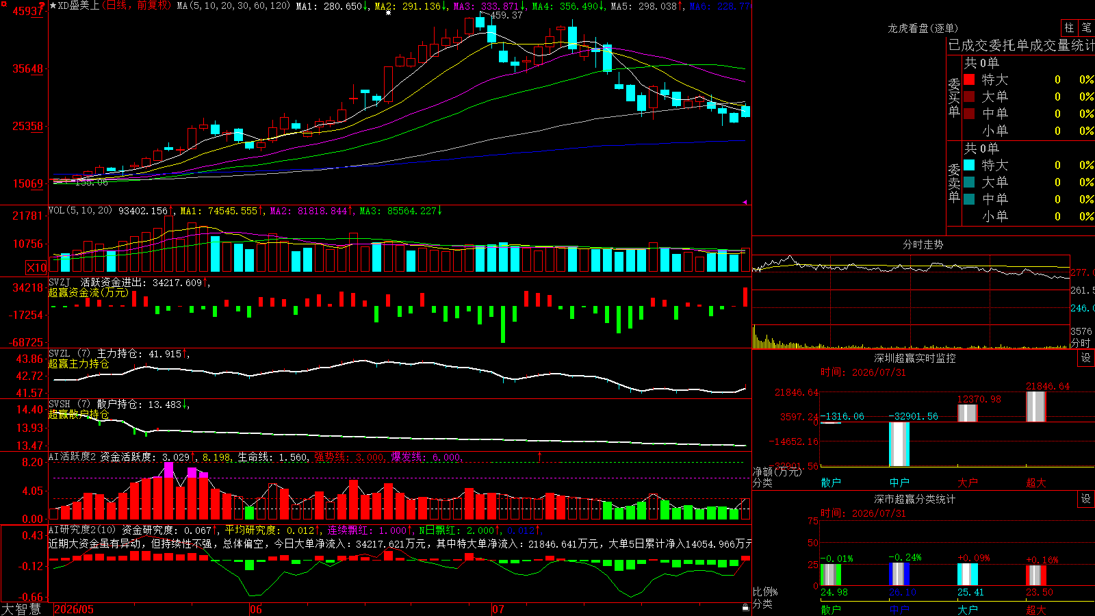The width and height of the screenshot is (1095, 616).
Task: Click the dark red 大单 buy-order swatch
Action: [969, 97]
